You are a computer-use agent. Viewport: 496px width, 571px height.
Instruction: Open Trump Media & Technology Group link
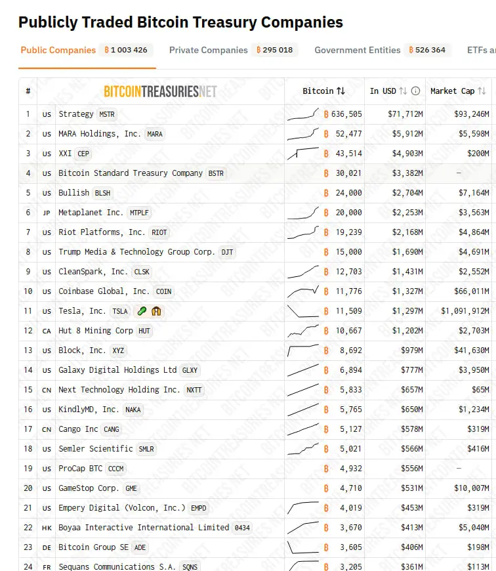point(137,251)
